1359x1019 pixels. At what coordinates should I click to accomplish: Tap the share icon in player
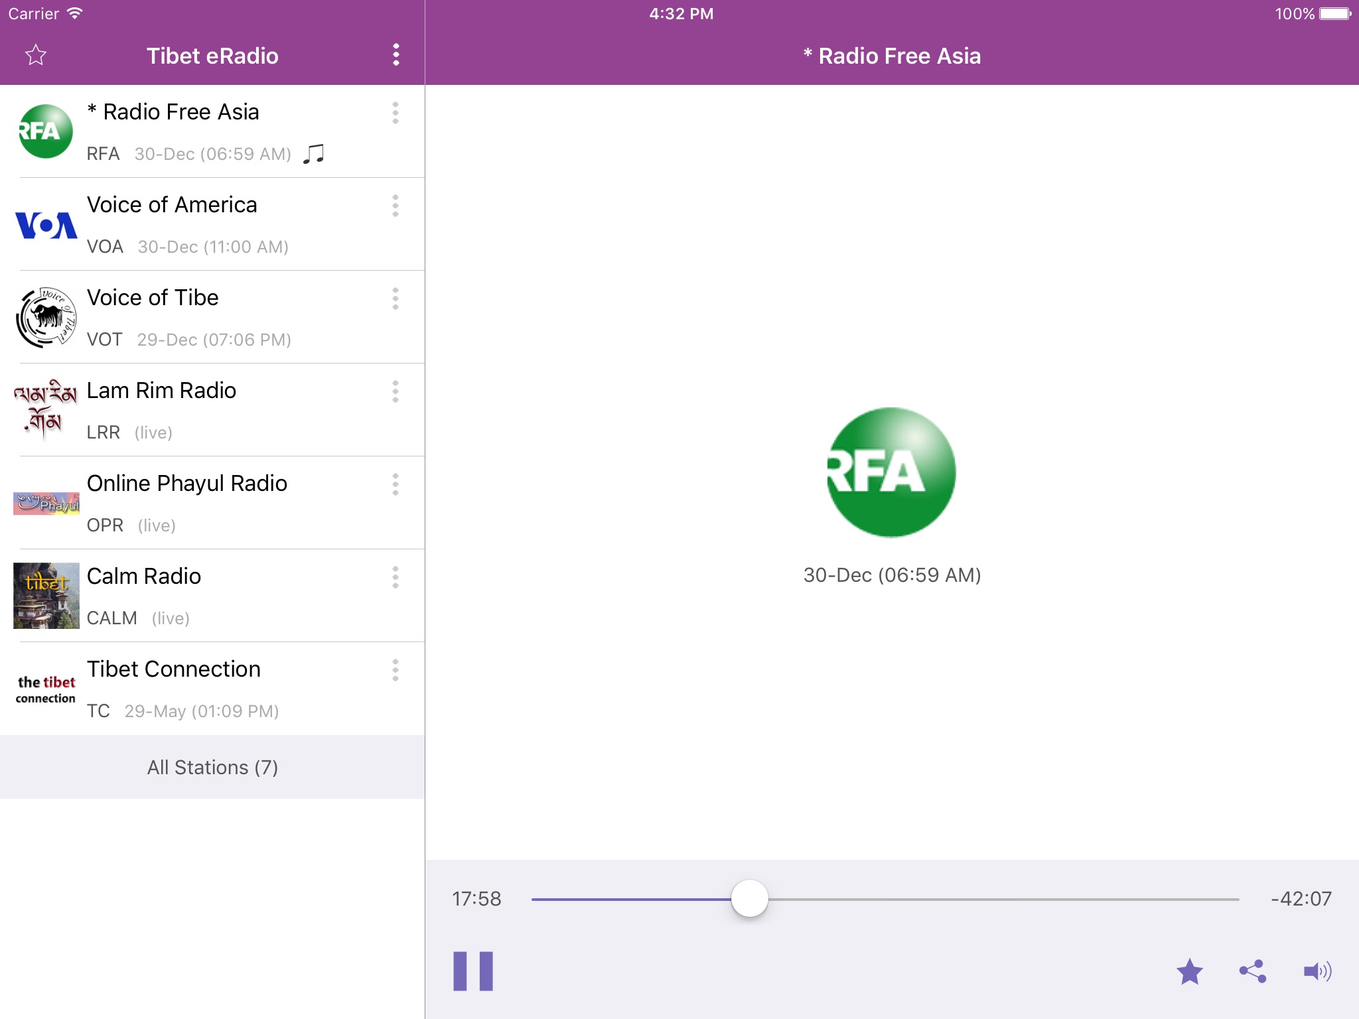pyautogui.click(x=1252, y=972)
